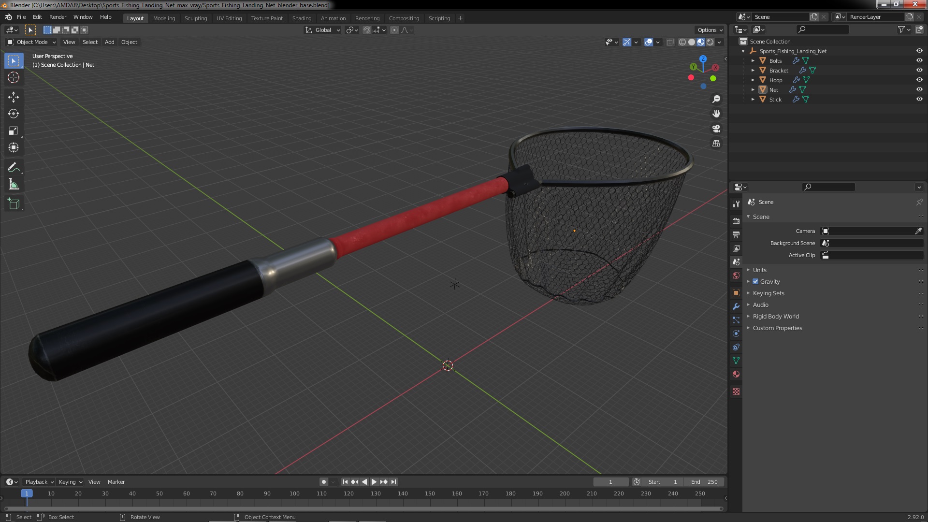Open the Texture properties tab

(736, 391)
